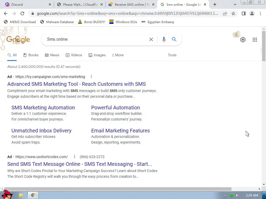Reload the current page
Image resolution: width=266 pixels, height=199 pixels.
pos(22,13)
